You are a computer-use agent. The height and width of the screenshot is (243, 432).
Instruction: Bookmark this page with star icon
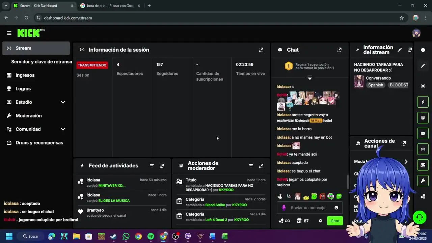[402, 18]
